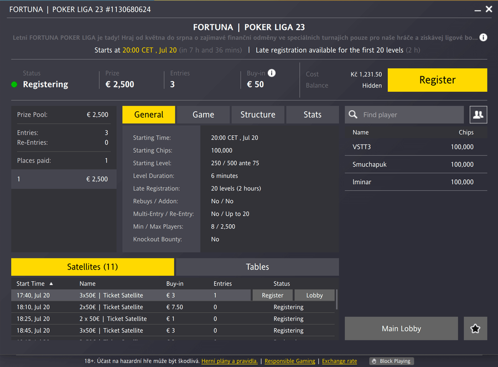Open Herní plány a pravidla link

point(229,361)
